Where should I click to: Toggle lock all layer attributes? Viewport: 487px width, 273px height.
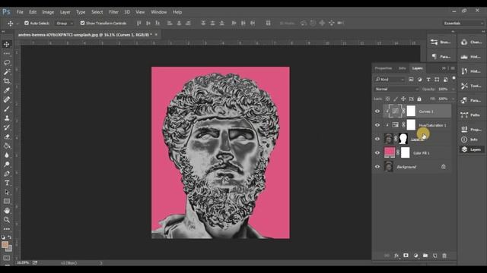click(x=419, y=99)
